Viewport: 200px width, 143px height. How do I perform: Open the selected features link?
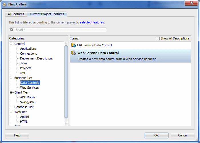point(92,22)
